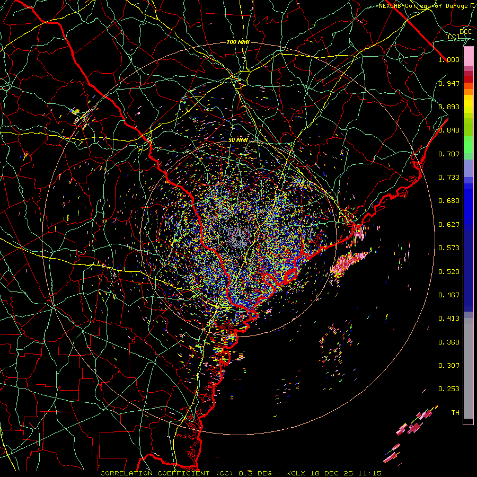Viewport: 477px width, 477px height.
Task: Select the 0.520 scale value
Action: (449, 272)
